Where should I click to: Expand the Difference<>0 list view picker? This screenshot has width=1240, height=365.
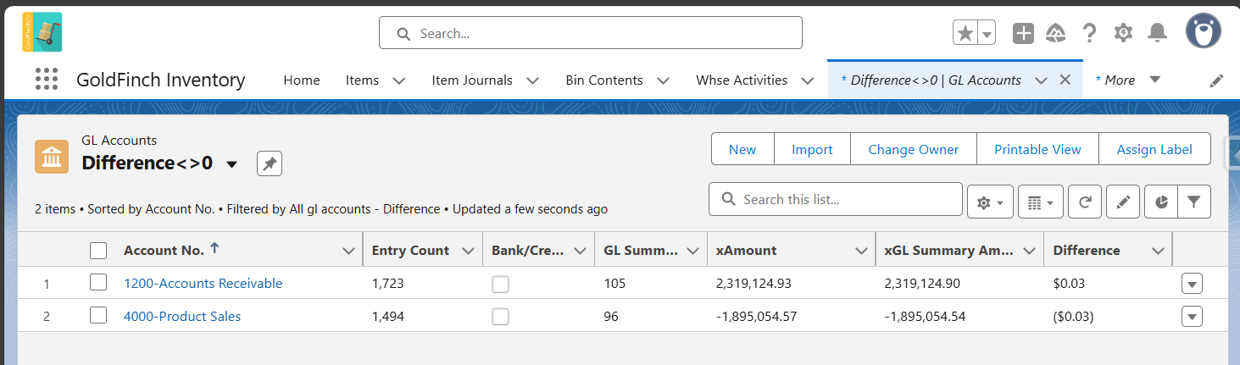click(x=232, y=164)
